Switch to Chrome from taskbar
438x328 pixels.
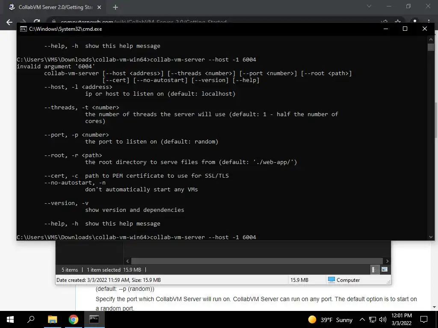pos(74,319)
